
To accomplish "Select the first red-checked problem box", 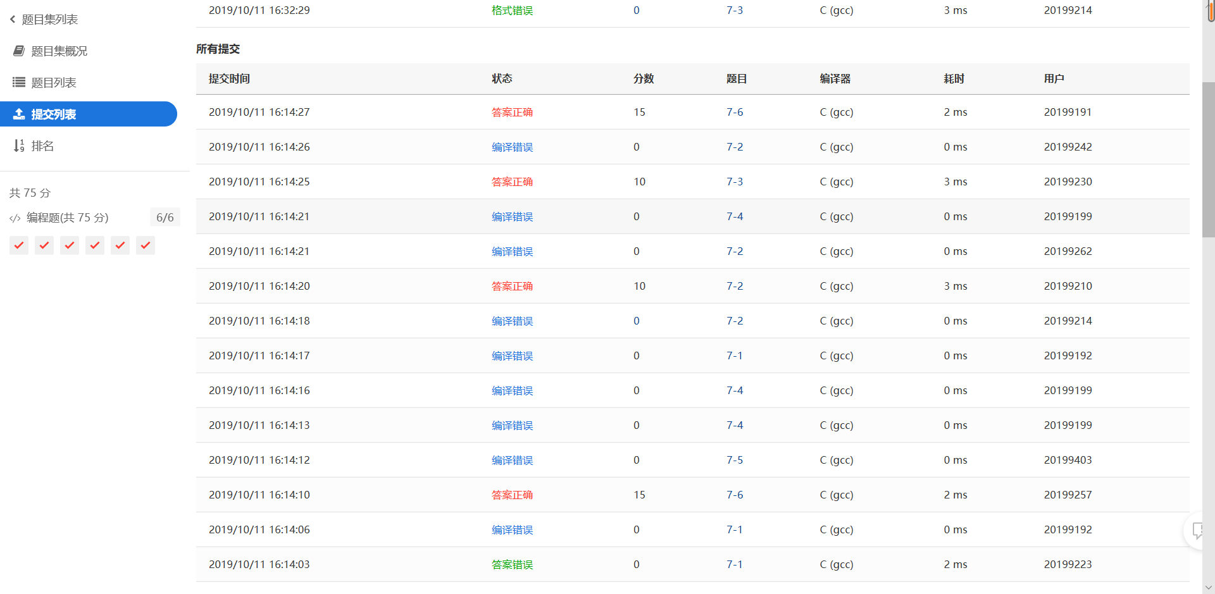I will [19, 245].
